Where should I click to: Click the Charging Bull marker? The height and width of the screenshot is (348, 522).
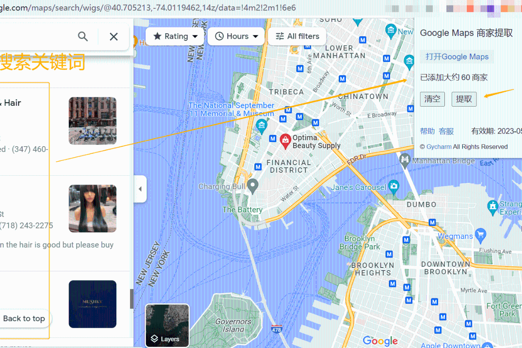(x=252, y=186)
